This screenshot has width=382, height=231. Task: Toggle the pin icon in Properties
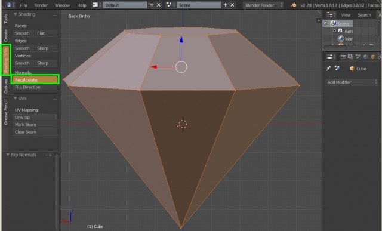(329, 69)
